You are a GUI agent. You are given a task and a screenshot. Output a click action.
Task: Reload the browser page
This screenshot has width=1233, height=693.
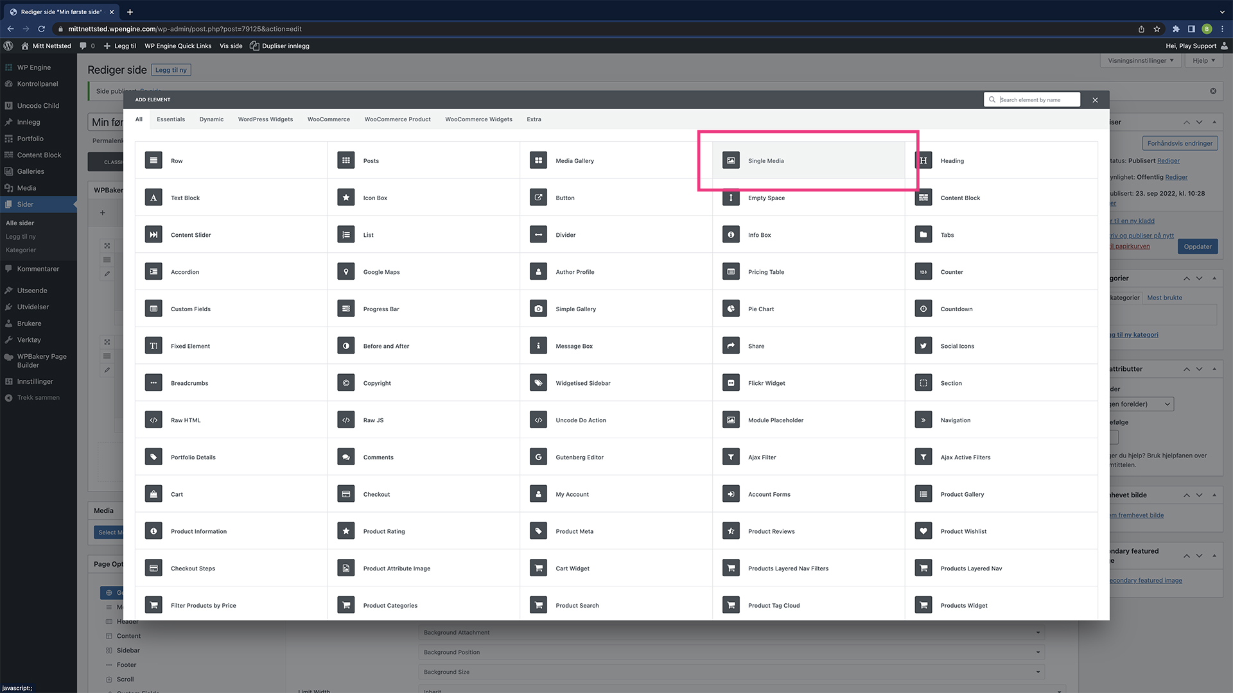coord(42,29)
